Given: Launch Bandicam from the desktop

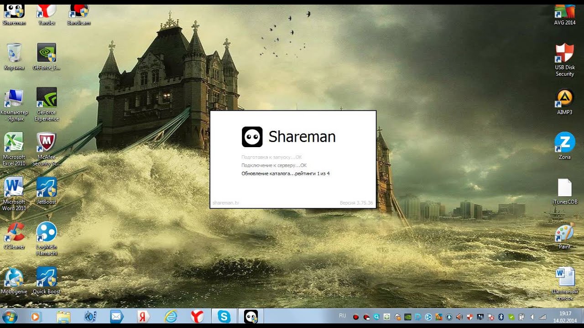Looking at the screenshot, I should (78, 14).
